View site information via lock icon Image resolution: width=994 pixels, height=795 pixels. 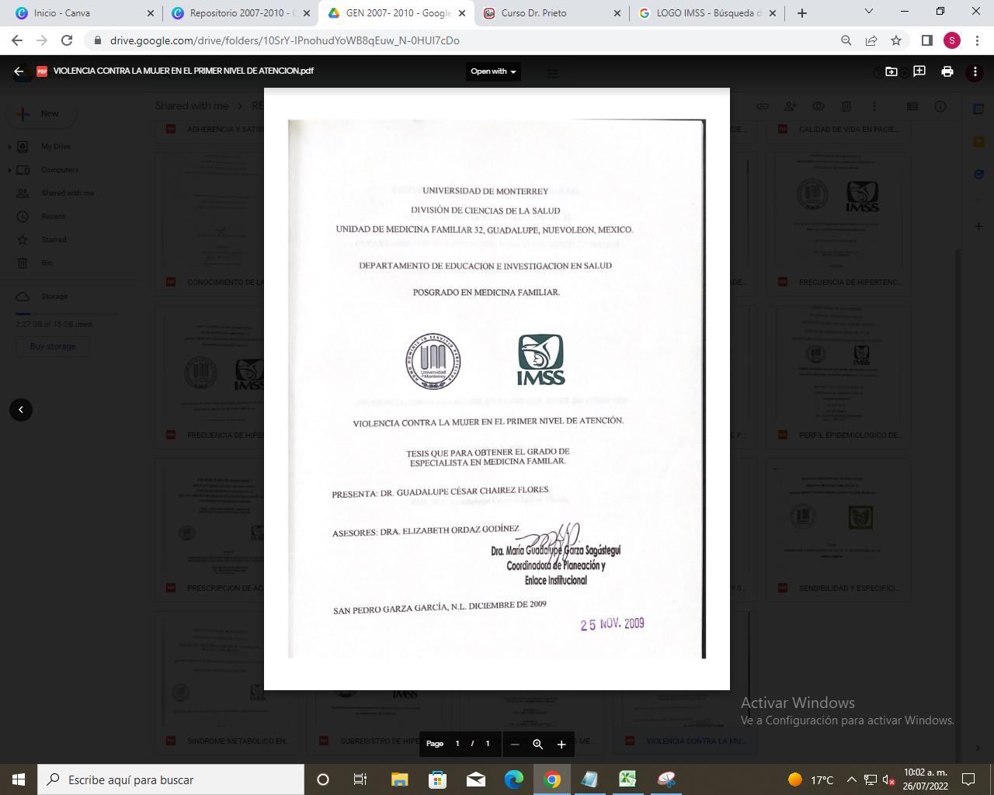98,40
